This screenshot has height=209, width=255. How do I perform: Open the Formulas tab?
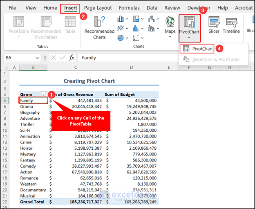coord(129,8)
